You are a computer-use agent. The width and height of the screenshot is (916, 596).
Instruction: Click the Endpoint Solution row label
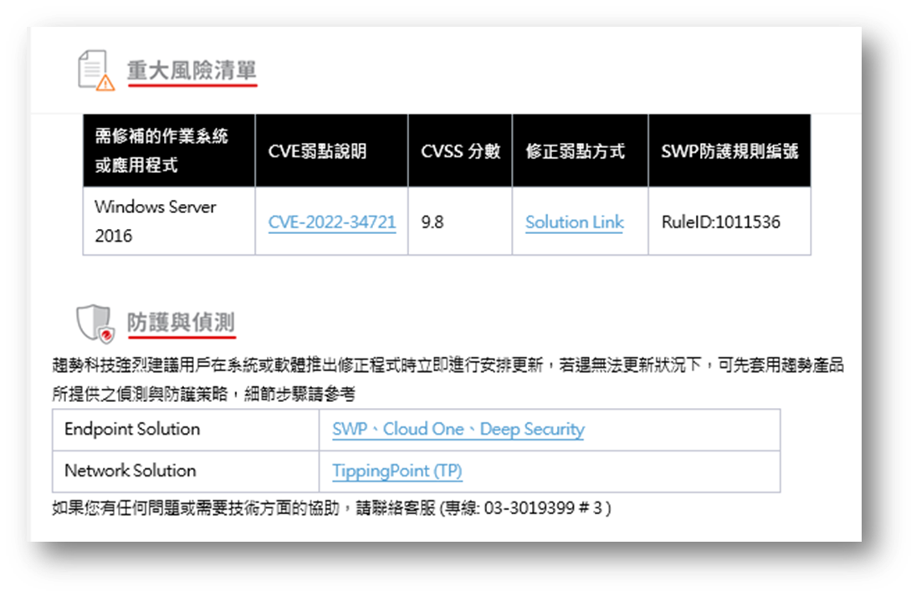(x=132, y=430)
